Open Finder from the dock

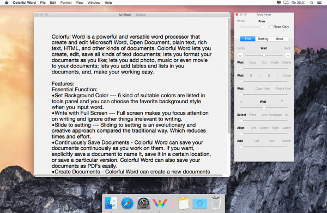111,203
